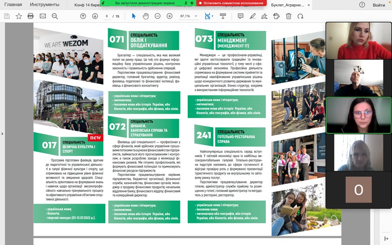392x245 pixels.
Task: Click the 073 Менеджмент heading
Action: click(230, 39)
